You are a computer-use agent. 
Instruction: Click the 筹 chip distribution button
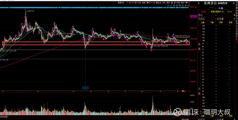pos(135,3)
